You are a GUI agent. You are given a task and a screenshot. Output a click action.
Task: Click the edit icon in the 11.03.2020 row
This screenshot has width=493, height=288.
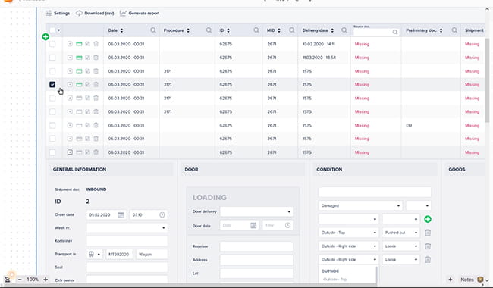[87, 58]
